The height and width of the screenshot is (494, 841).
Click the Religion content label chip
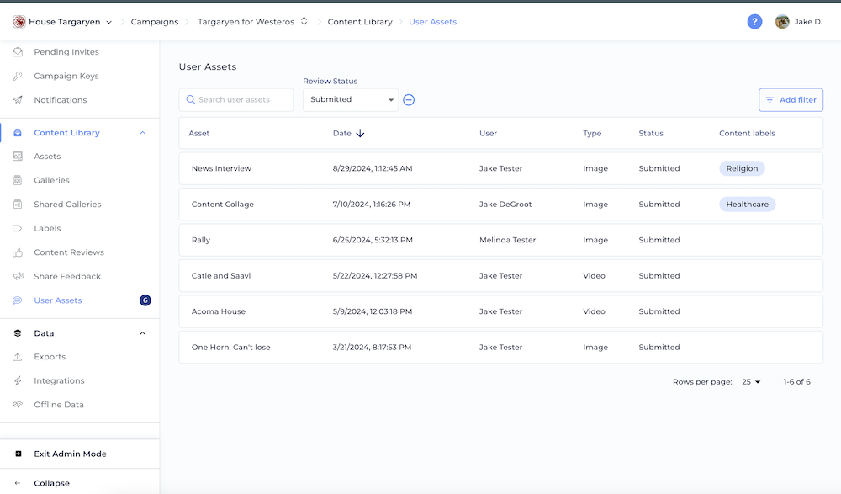(x=742, y=168)
